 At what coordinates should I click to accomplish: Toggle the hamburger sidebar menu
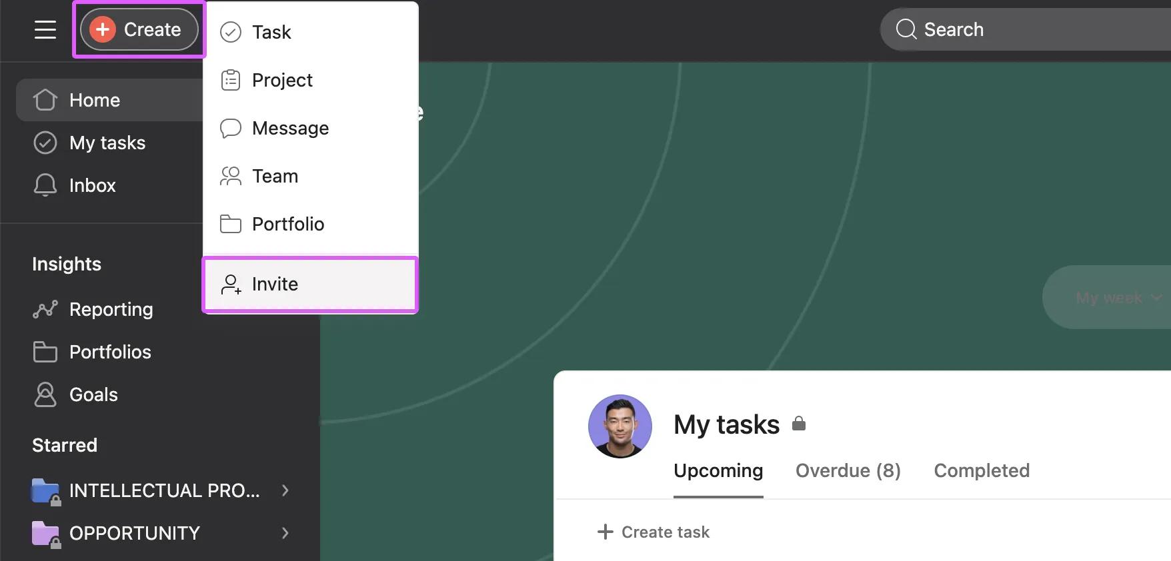coord(45,29)
